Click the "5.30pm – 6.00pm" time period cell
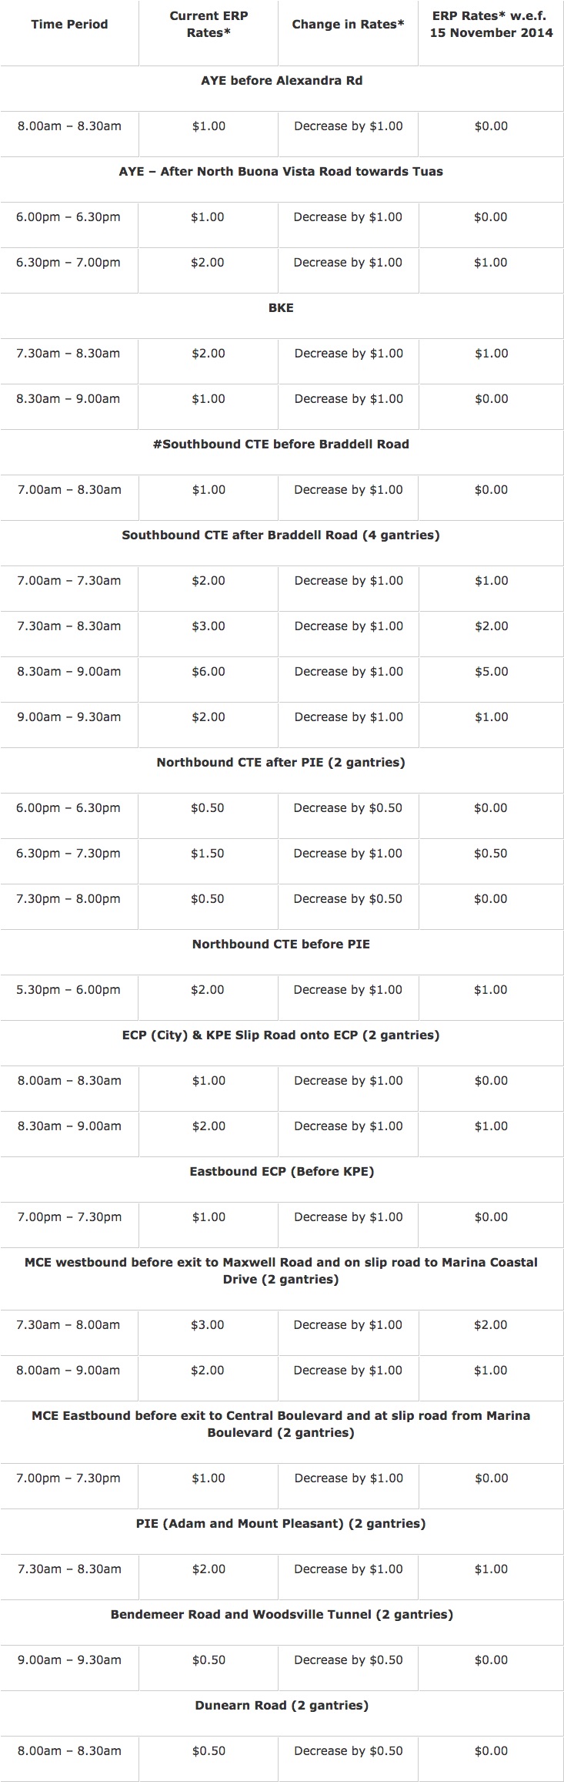The width and height of the screenshot is (564, 1782). click(x=68, y=990)
